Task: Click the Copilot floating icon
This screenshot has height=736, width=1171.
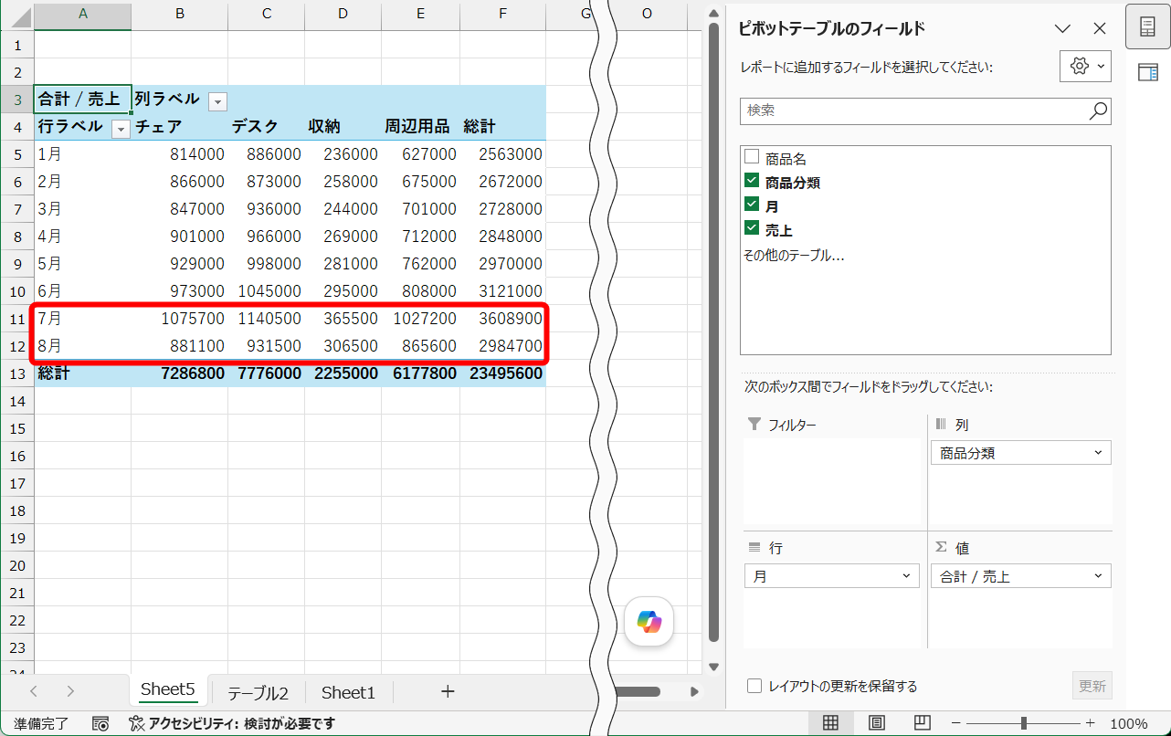Action: (x=649, y=622)
